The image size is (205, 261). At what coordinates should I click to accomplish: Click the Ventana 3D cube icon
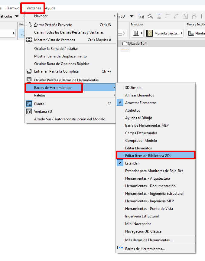[29, 111]
